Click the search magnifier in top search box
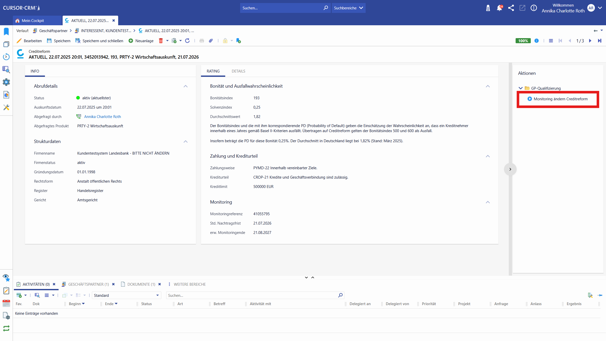This screenshot has width=606, height=341. click(326, 8)
